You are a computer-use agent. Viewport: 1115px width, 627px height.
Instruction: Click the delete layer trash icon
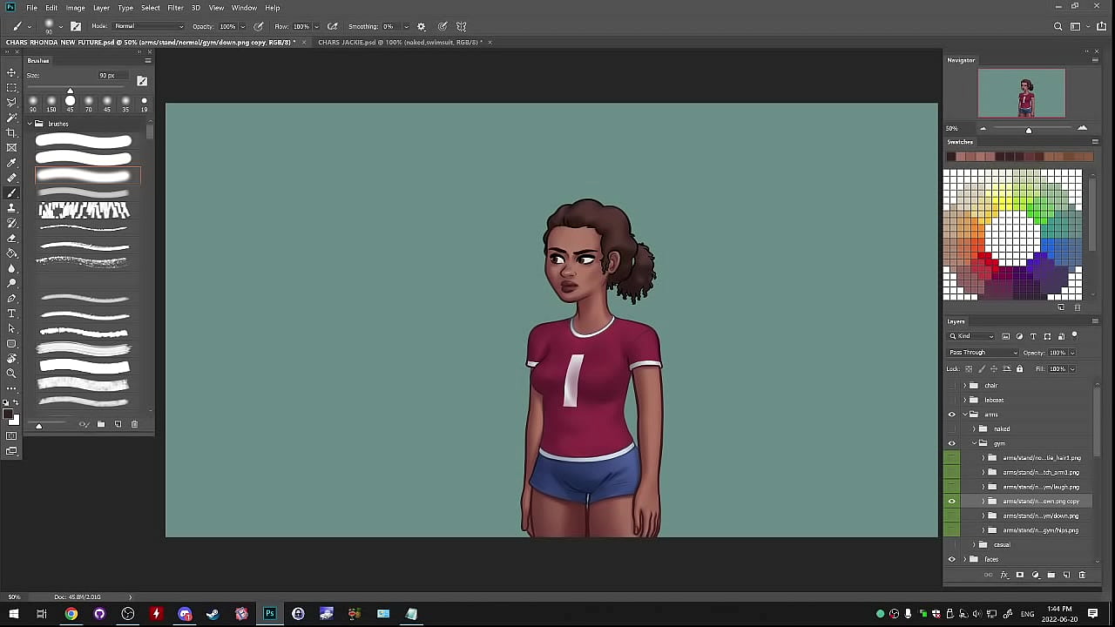pyautogui.click(x=1082, y=575)
